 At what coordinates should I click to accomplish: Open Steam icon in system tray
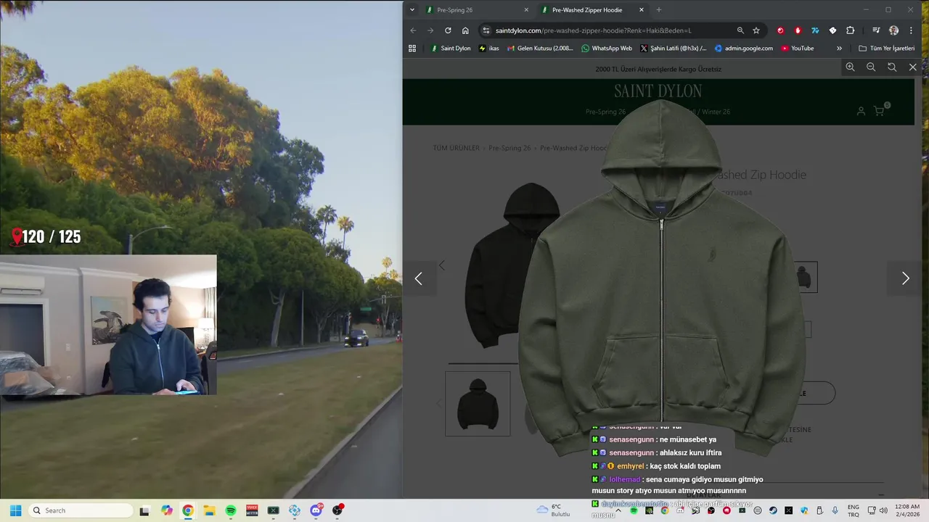coord(773,510)
